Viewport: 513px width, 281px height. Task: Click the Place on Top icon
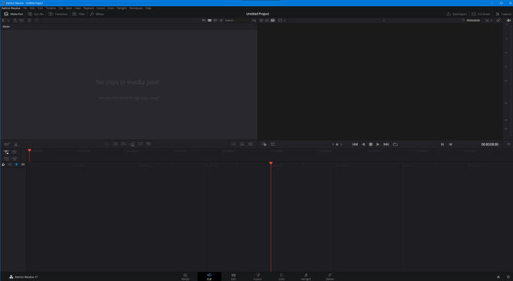pos(140,144)
